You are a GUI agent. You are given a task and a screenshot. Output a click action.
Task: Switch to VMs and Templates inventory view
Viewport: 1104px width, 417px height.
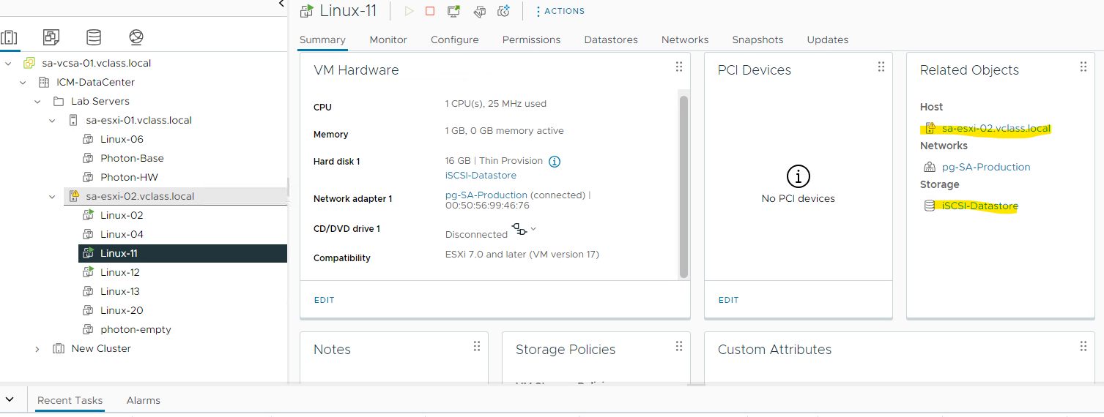51,37
